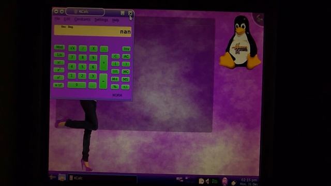Open the clipboard tray icon
331x186 pixels.
pos(201,181)
